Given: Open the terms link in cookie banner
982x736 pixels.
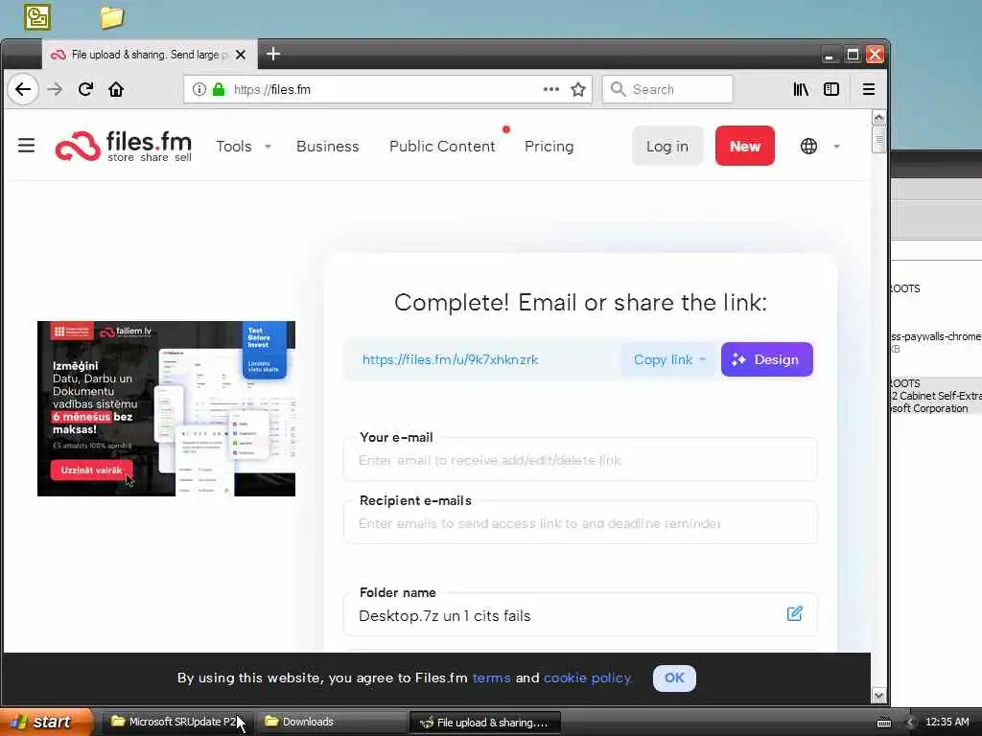Looking at the screenshot, I should pyautogui.click(x=491, y=678).
